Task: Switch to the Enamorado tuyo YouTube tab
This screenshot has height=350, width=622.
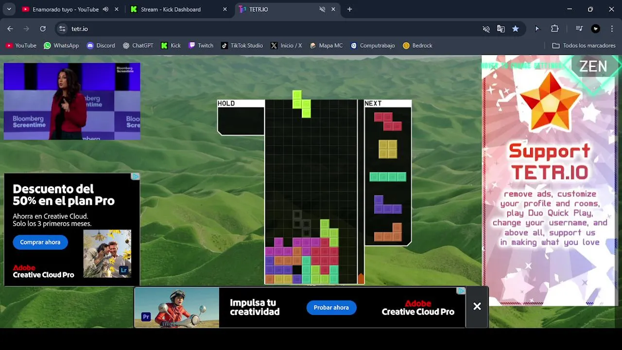Action: click(66, 9)
